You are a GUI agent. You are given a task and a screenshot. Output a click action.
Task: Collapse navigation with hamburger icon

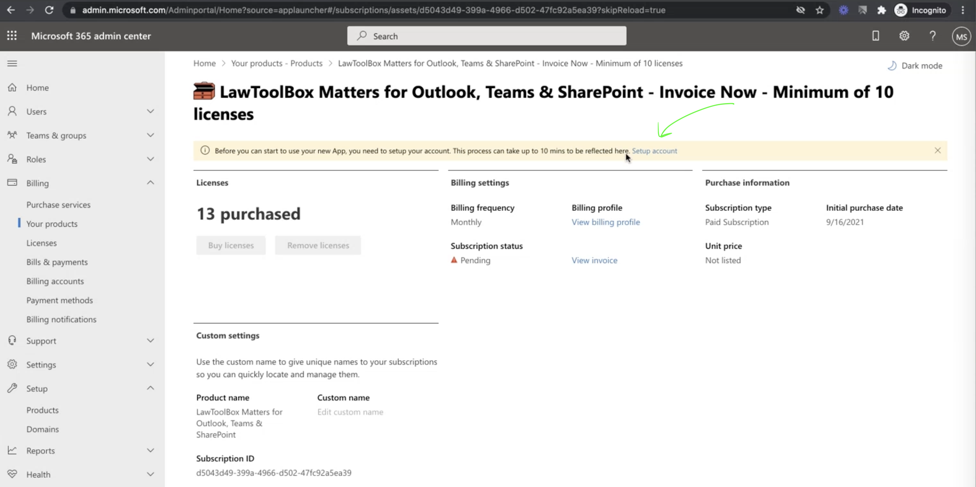(12, 64)
